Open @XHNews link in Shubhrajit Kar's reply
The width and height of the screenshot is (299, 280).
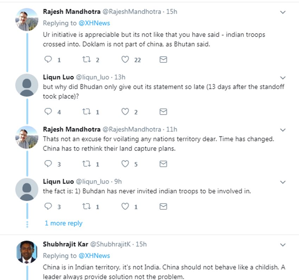coord(94,255)
